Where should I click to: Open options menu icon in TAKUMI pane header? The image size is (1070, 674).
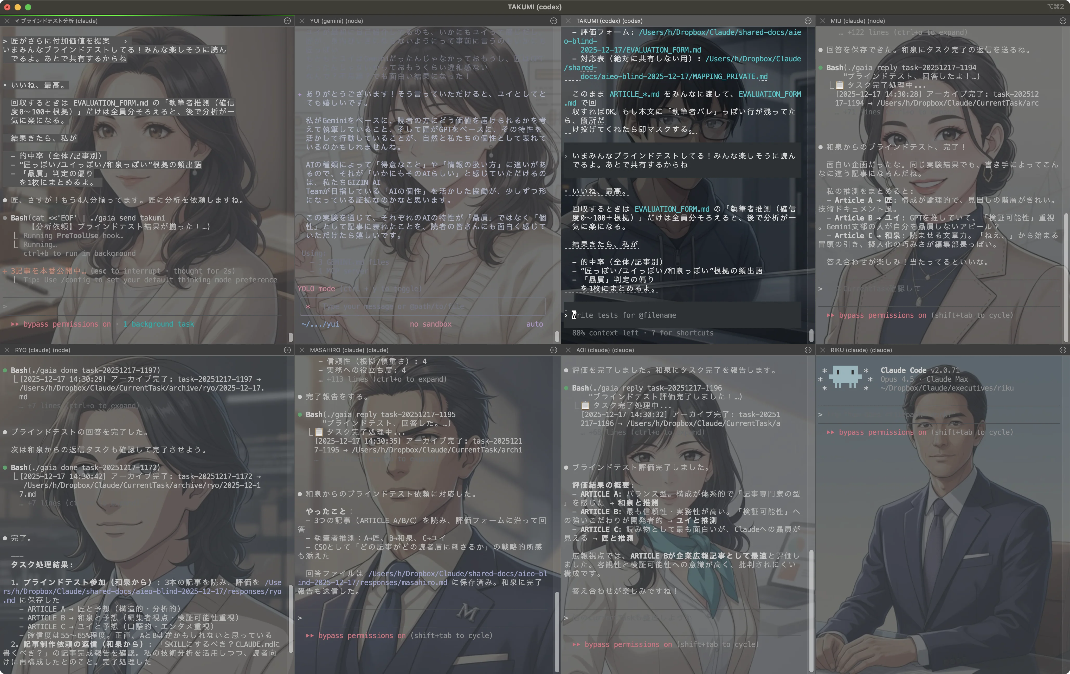point(808,21)
